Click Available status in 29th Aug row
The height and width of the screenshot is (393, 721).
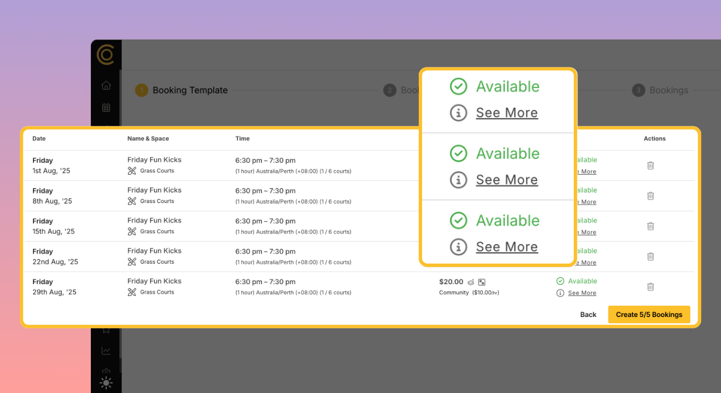coord(582,281)
